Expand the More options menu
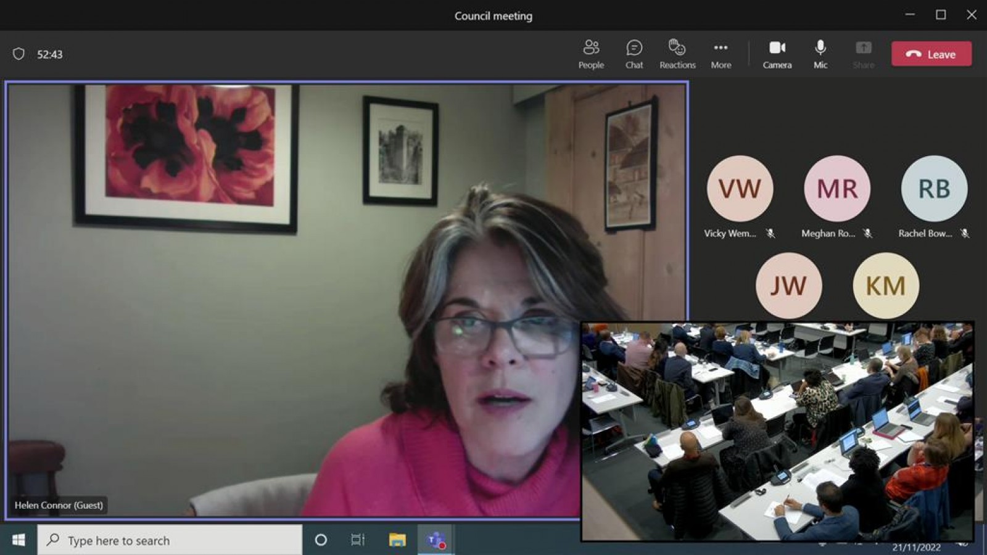The height and width of the screenshot is (555, 987). click(721, 54)
